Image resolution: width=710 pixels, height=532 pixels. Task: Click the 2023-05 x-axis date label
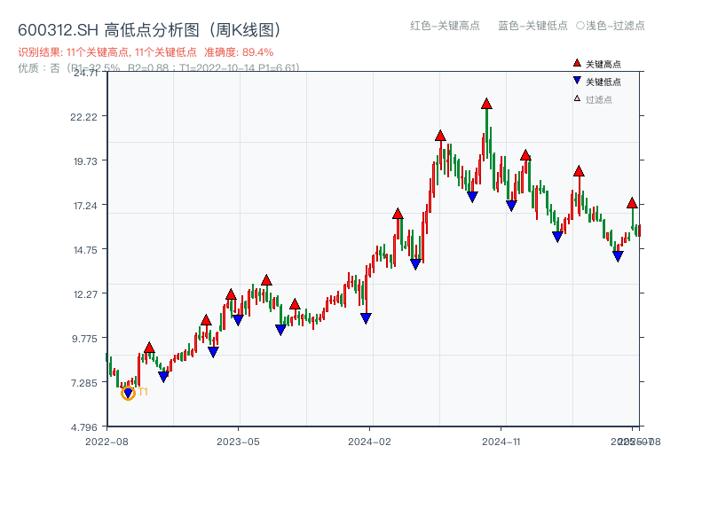[x=238, y=442]
